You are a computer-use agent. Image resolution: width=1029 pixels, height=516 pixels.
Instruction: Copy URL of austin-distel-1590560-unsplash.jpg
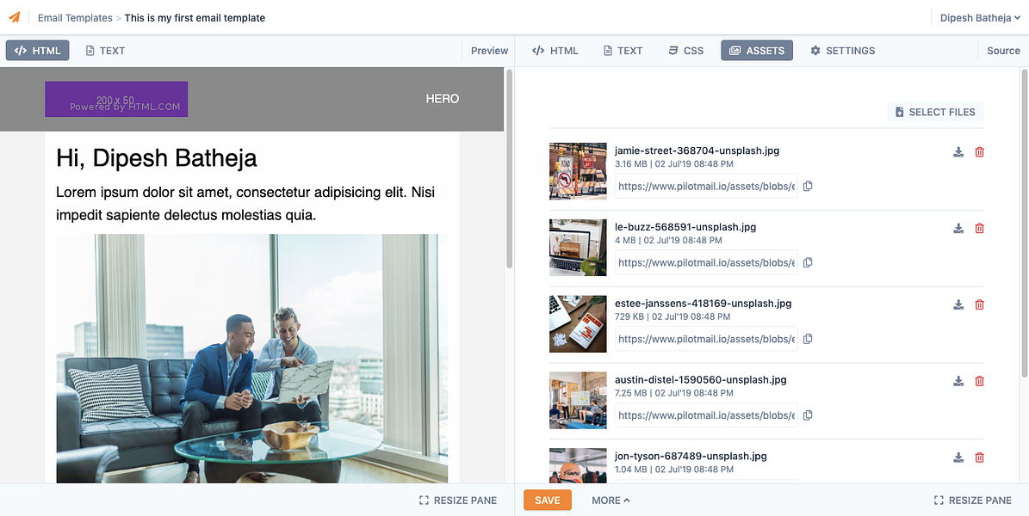(808, 415)
